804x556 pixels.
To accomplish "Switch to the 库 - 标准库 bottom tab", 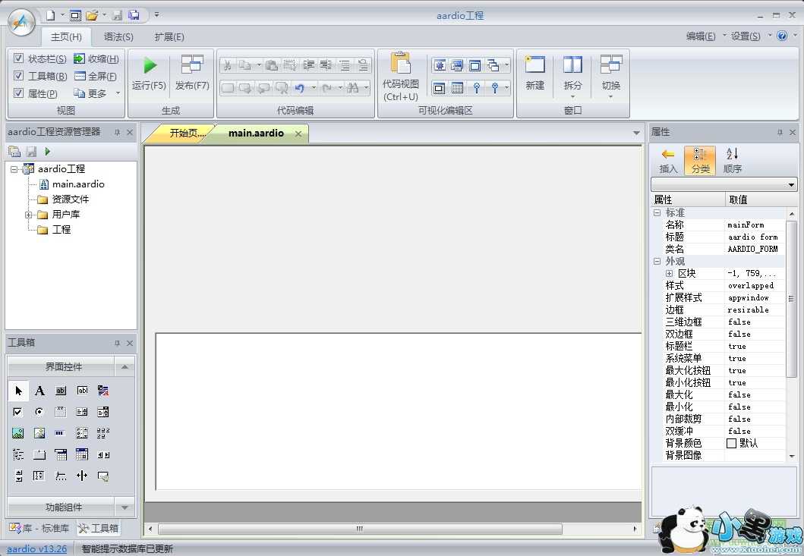I will [x=40, y=528].
